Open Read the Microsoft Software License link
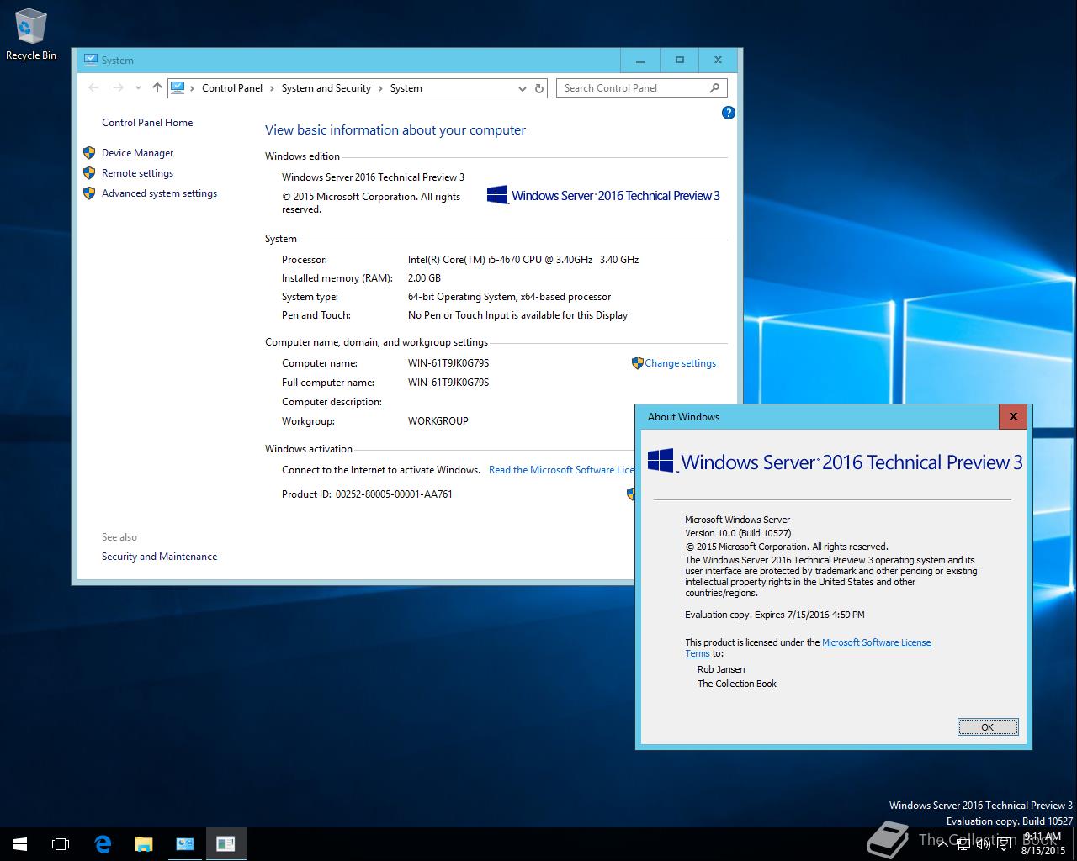The width and height of the screenshot is (1077, 861). tap(561, 470)
